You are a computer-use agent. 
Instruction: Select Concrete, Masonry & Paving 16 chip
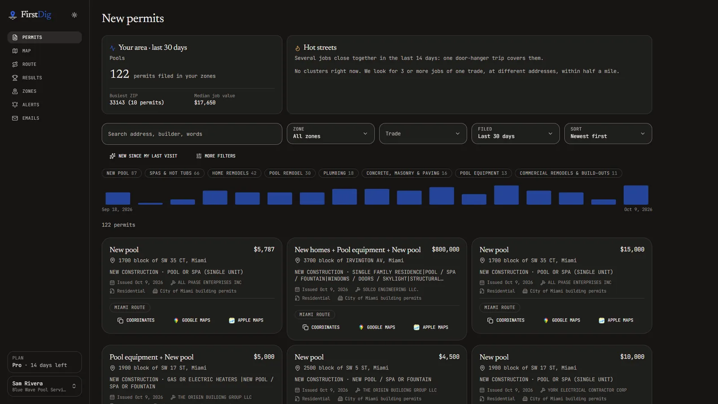(407, 173)
